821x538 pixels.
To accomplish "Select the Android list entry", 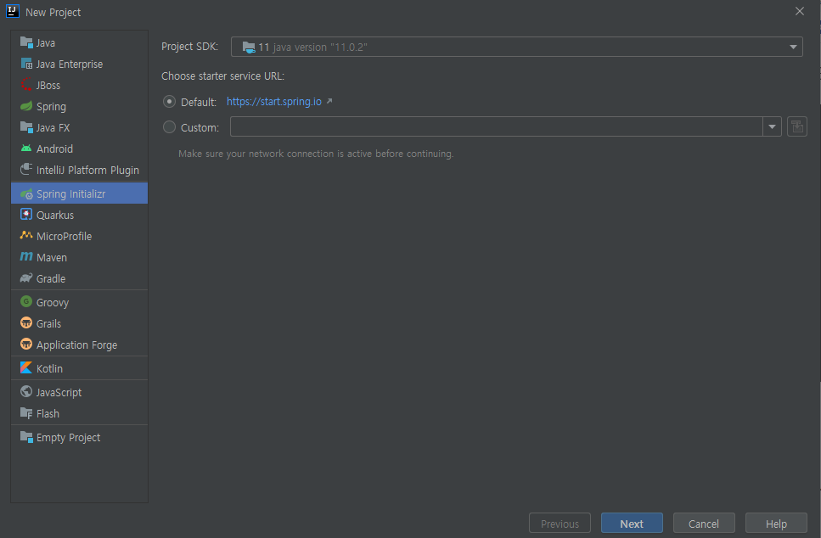I will pyautogui.click(x=80, y=149).
